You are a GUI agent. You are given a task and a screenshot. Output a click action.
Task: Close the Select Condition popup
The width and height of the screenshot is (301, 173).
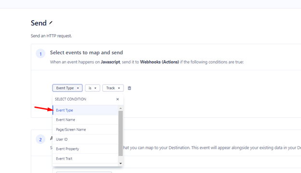[118, 99]
